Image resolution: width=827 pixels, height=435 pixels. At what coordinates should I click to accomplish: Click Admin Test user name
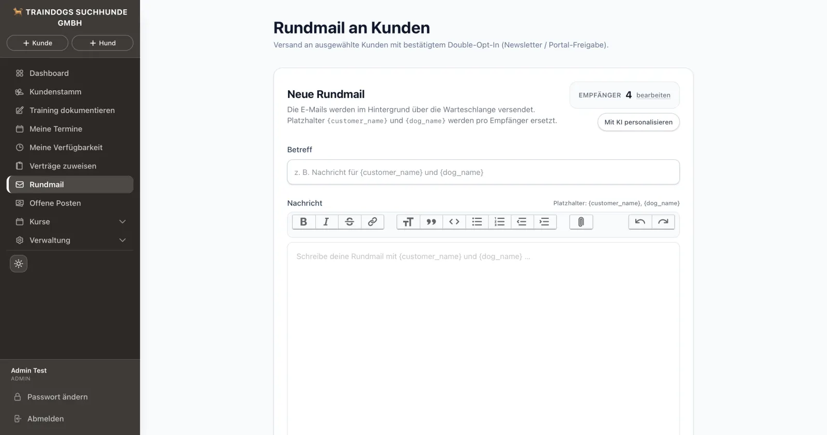point(29,370)
